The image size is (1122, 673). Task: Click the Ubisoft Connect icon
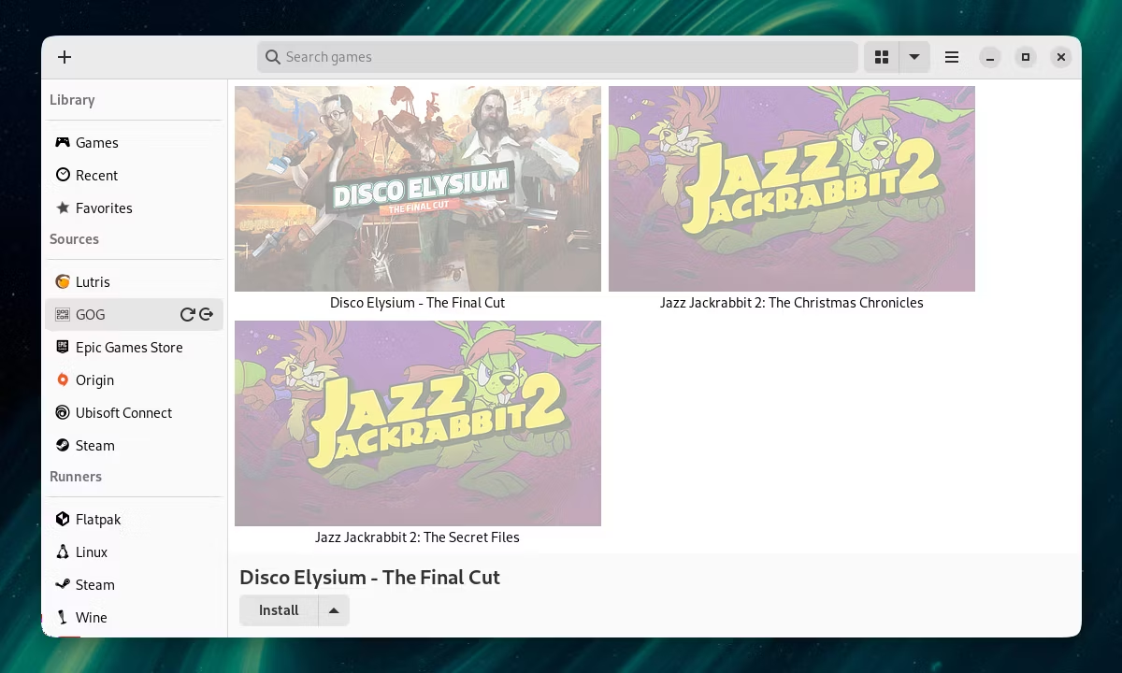point(63,412)
